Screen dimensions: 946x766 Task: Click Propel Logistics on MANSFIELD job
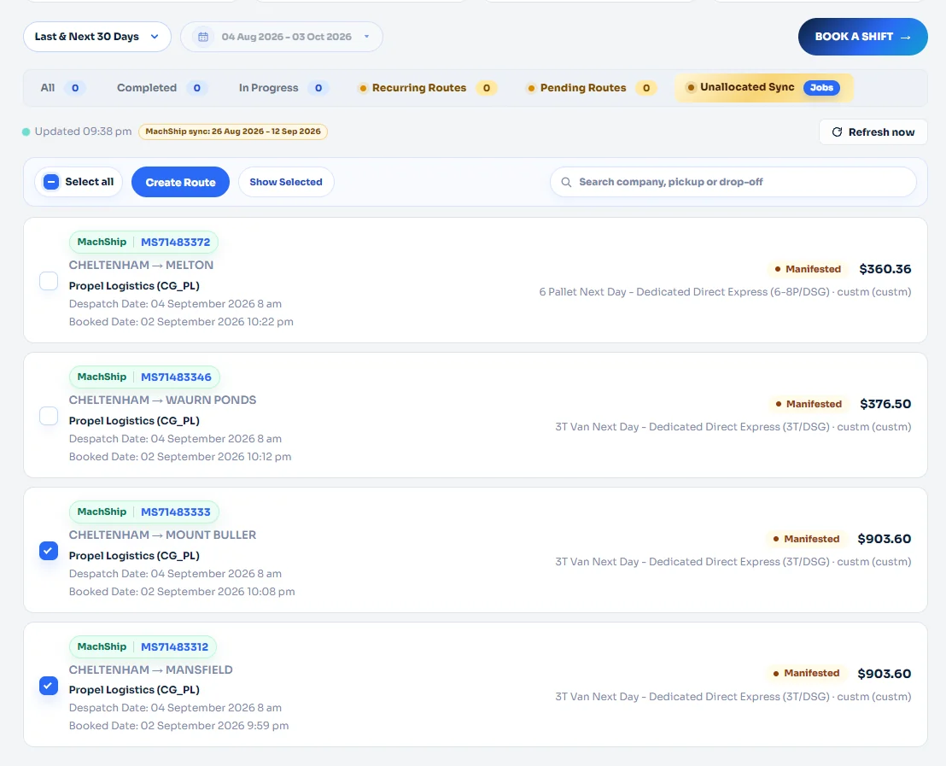click(134, 690)
